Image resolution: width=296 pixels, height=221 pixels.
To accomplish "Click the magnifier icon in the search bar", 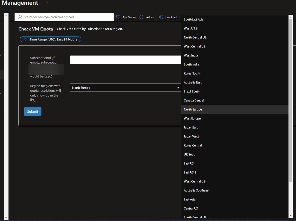I will point(20,17).
